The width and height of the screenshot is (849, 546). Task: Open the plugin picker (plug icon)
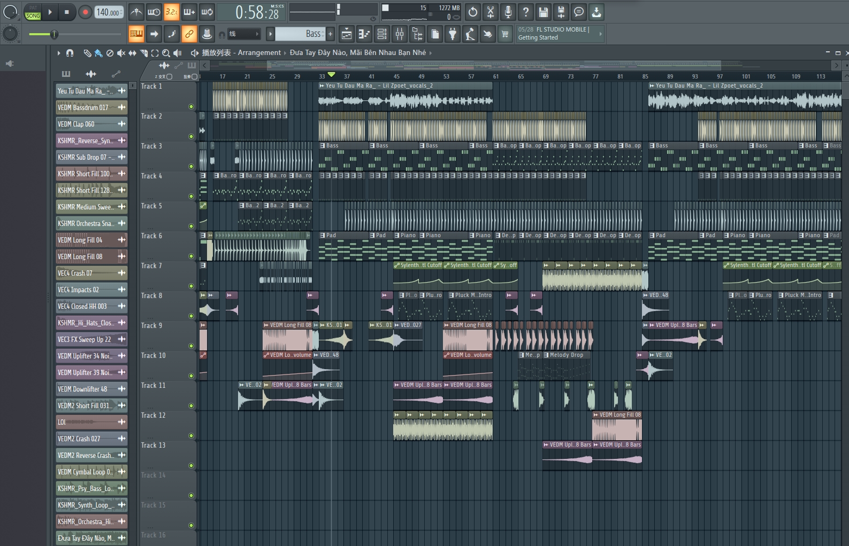(453, 34)
